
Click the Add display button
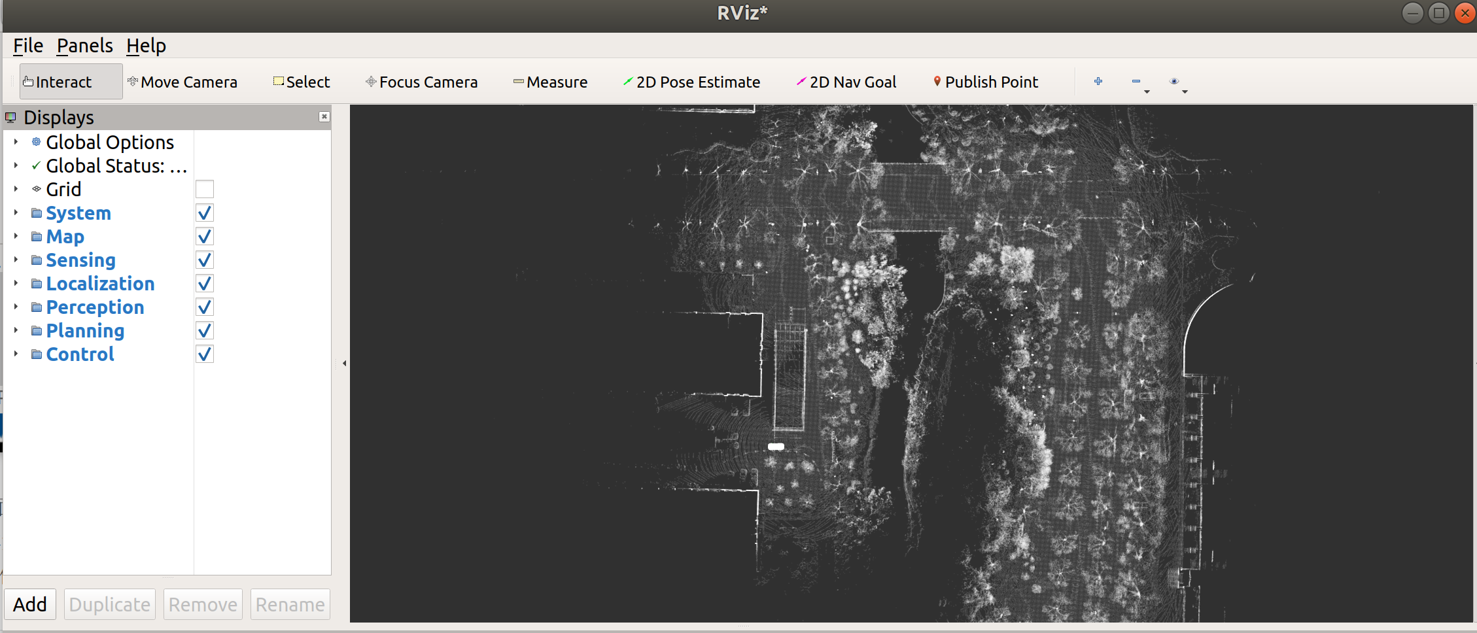pyautogui.click(x=30, y=604)
